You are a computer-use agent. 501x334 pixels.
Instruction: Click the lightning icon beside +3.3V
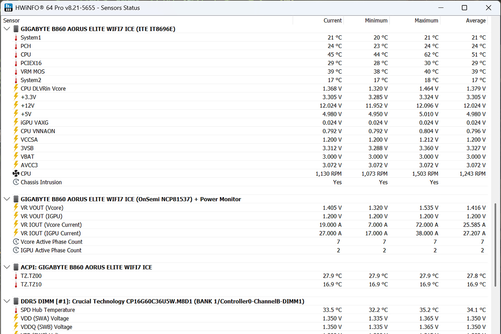(16, 97)
